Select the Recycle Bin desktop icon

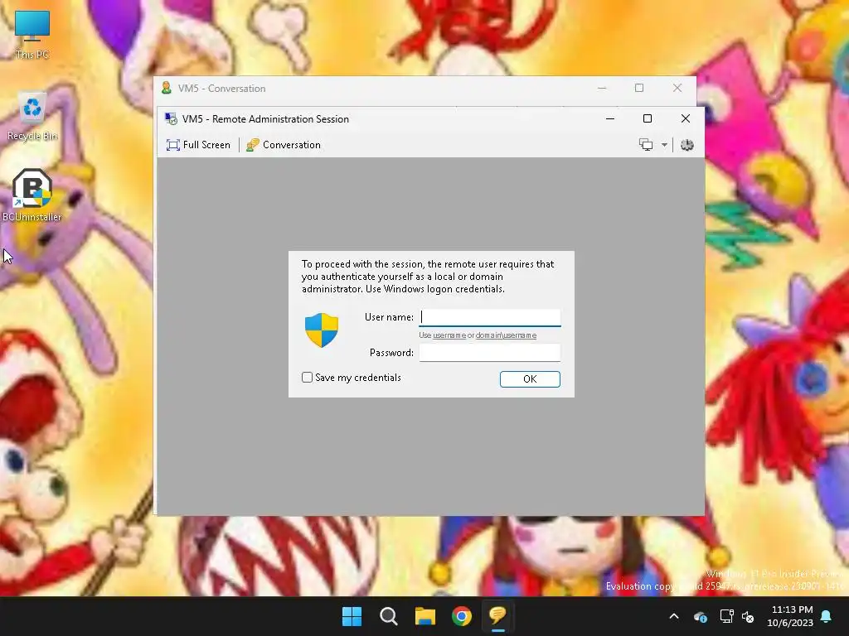[x=32, y=116]
